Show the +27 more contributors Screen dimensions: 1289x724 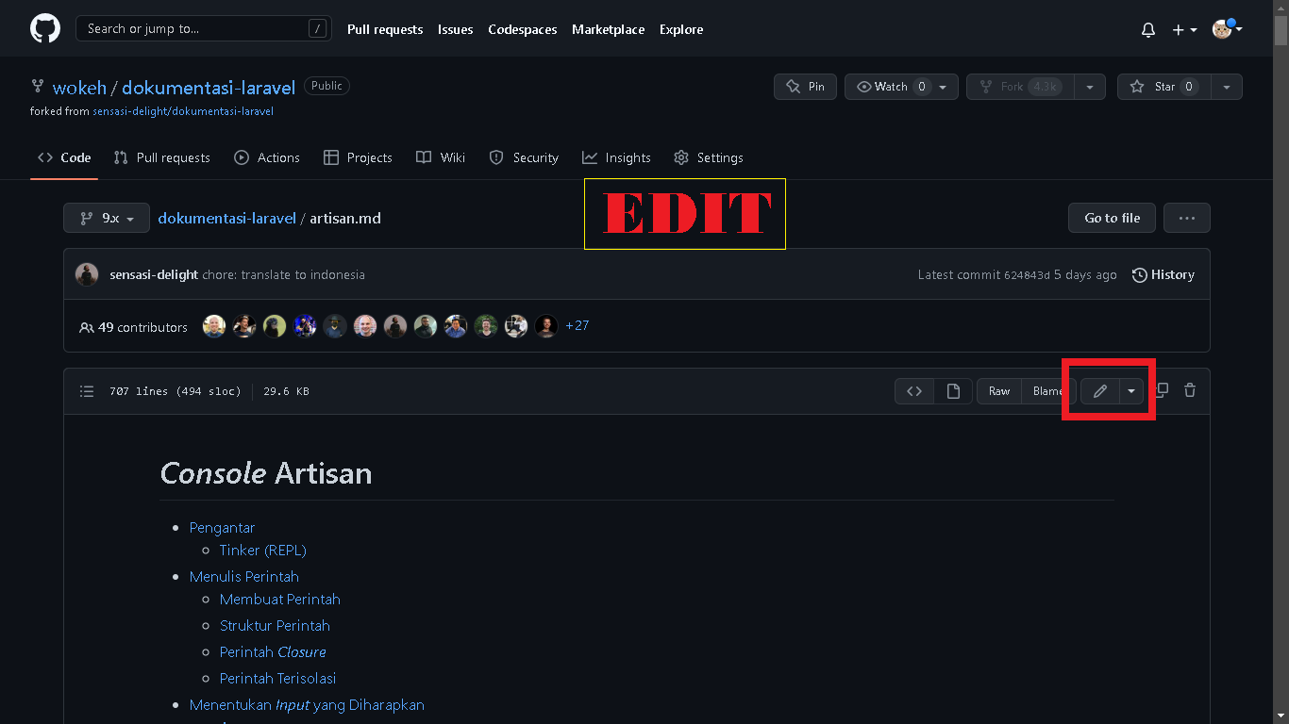[577, 325]
